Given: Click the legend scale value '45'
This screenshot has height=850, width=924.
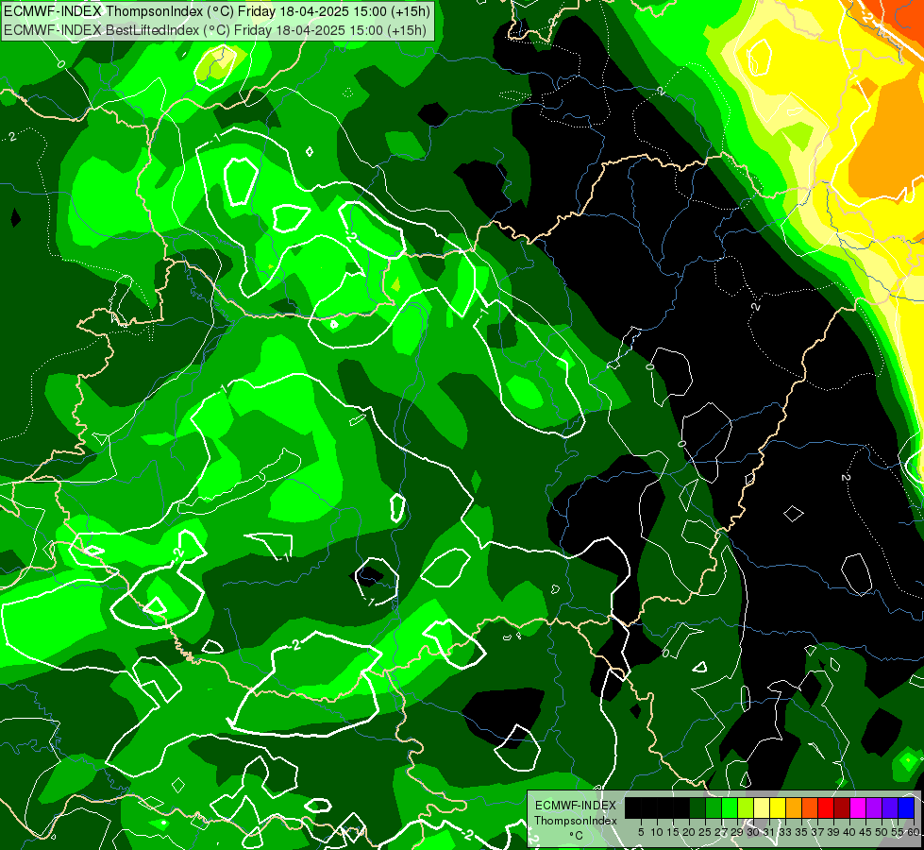Looking at the screenshot, I should [866, 832].
